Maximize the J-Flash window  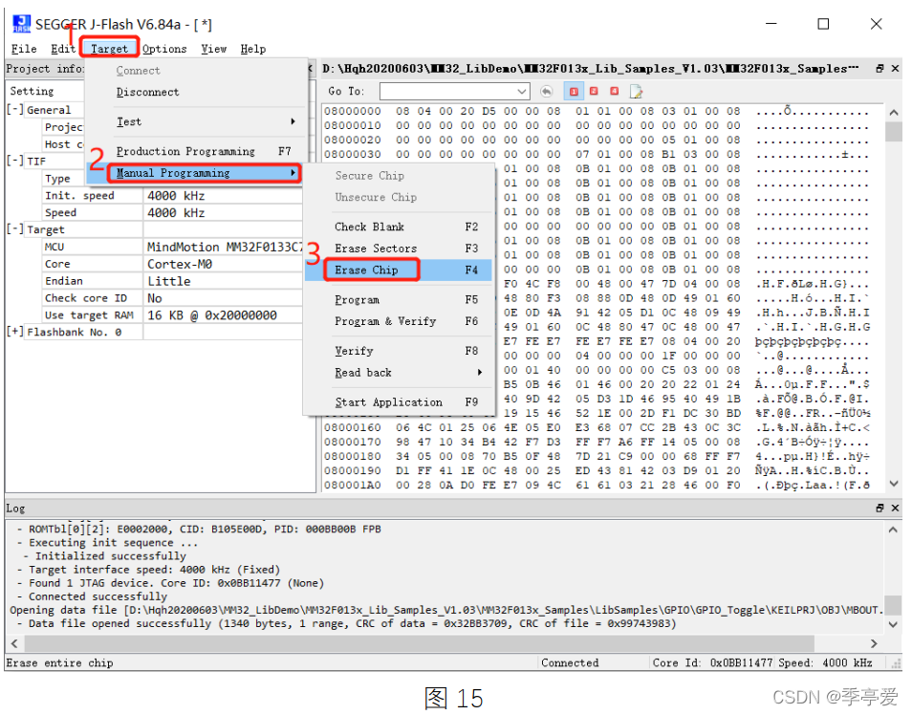click(x=823, y=24)
